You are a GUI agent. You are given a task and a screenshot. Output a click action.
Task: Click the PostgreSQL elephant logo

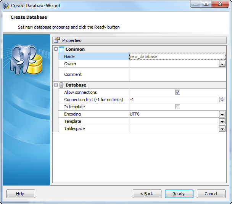26,59
